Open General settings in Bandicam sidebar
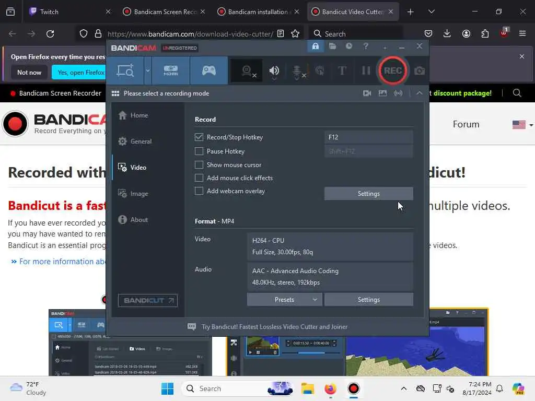This screenshot has height=401, width=535. [148, 141]
